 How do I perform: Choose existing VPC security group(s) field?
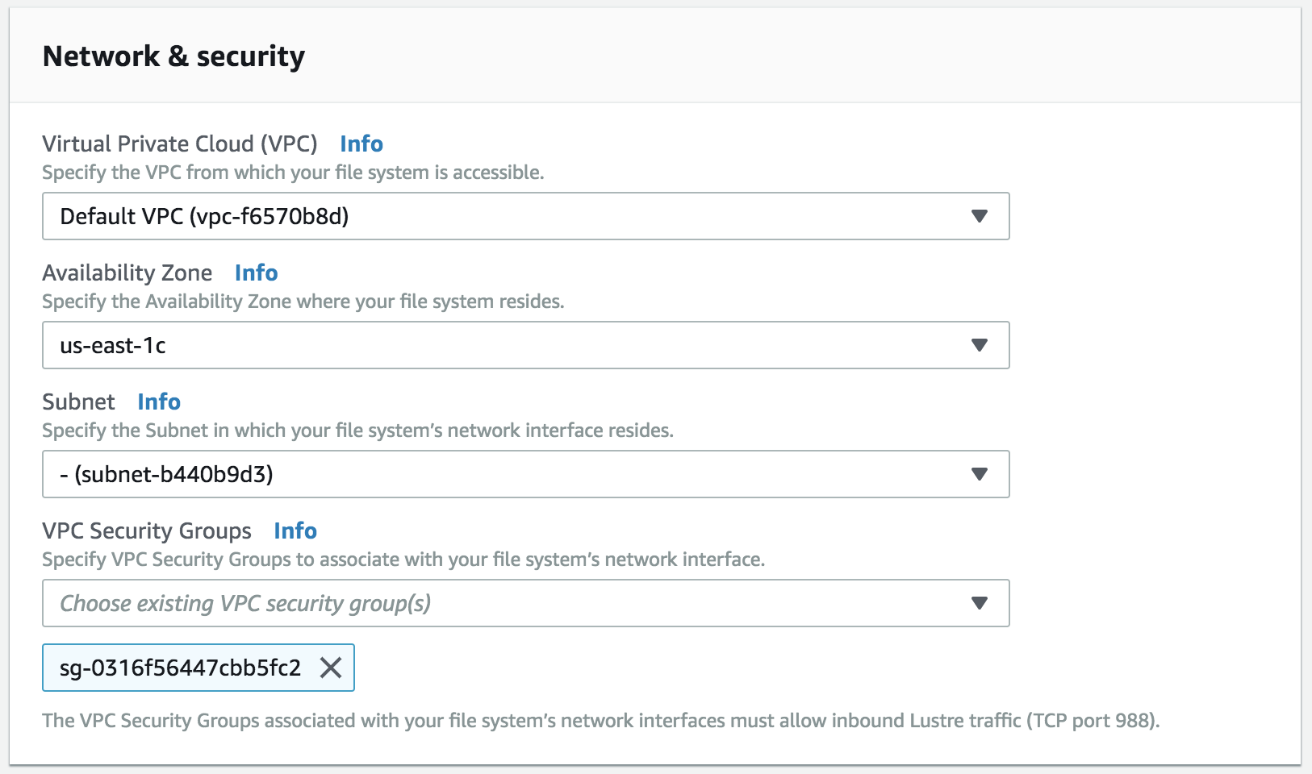tap(526, 603)
